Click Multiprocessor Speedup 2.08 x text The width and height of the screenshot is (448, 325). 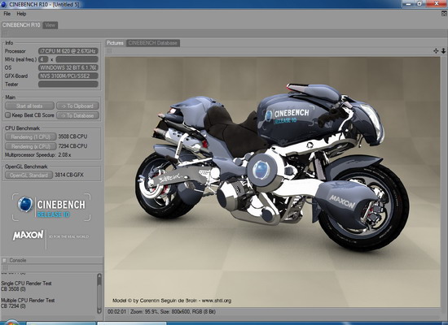point(38,155)
